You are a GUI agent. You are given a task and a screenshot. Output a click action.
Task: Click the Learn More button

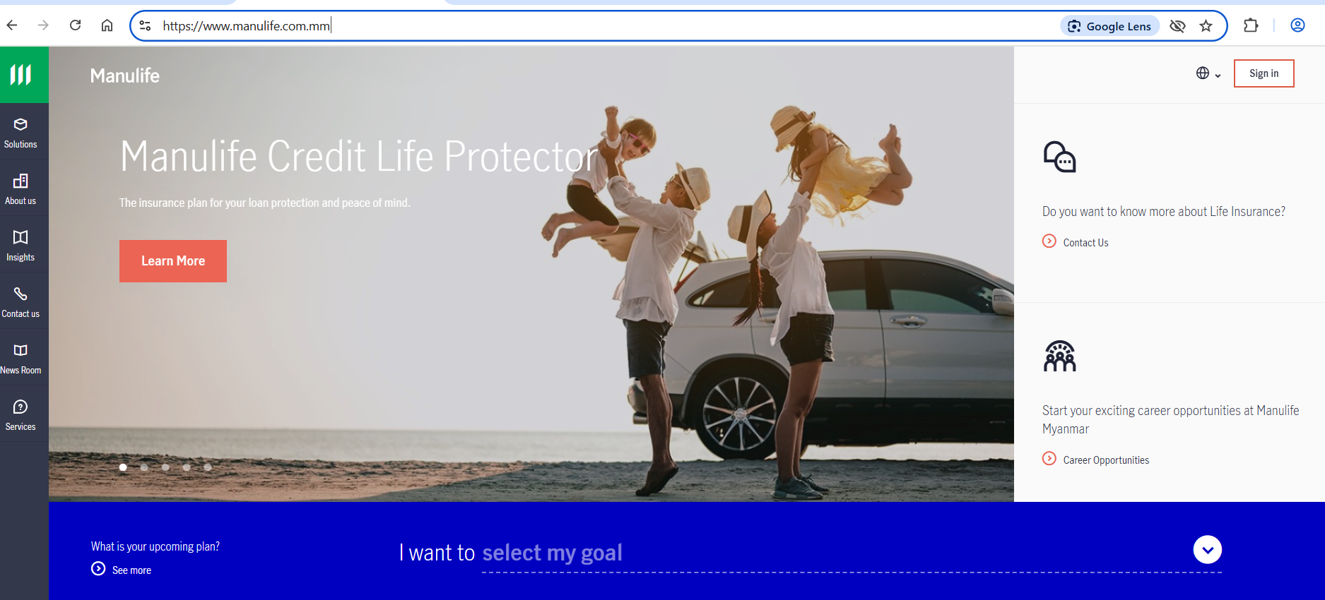[173, 261]
